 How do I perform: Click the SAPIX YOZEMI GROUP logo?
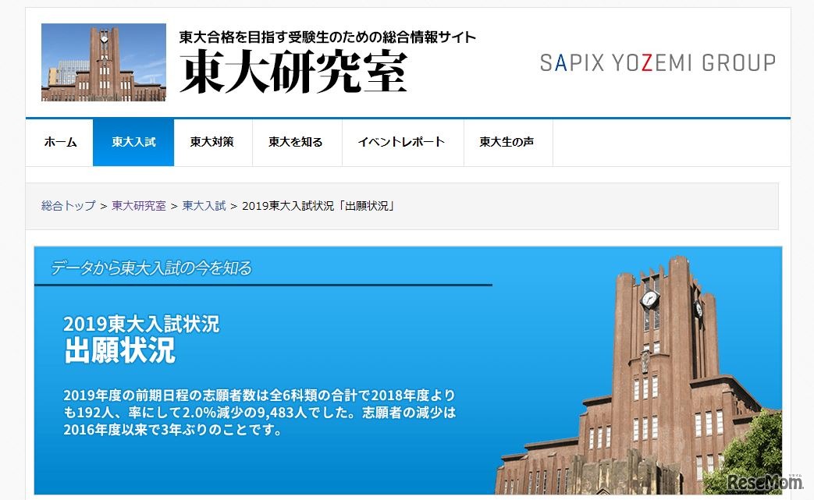(658, 63)
